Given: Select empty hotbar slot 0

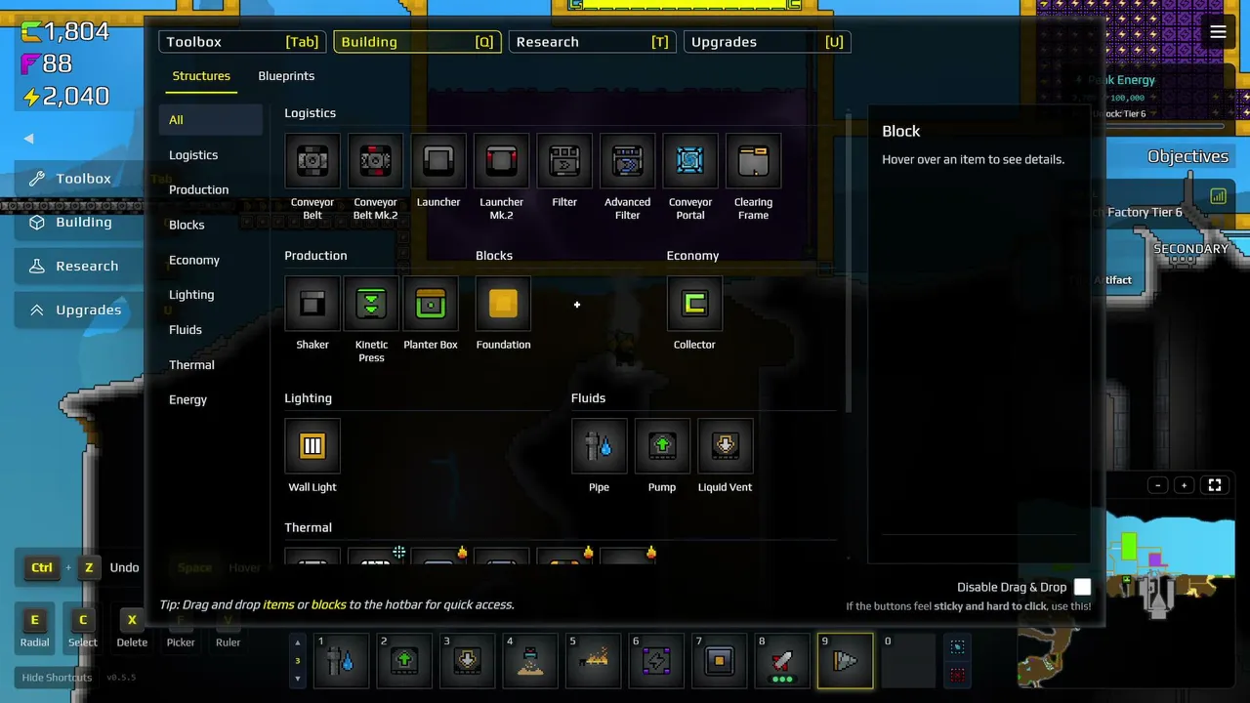Looking at the screenshot, I should [908, 661].
